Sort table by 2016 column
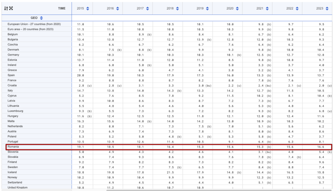 [117, 8]
